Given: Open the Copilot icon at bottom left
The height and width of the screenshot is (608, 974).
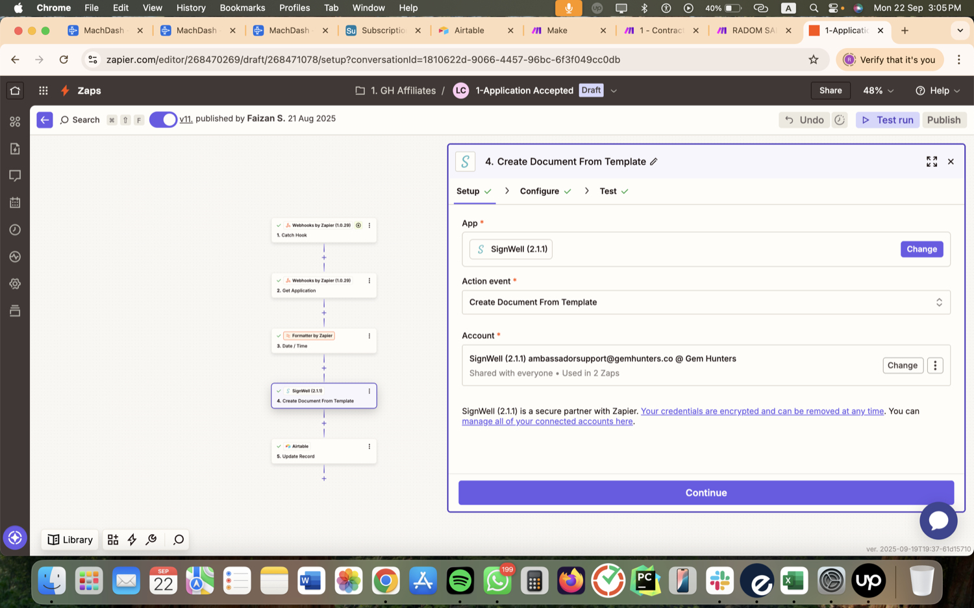Looking at the screenshot, I should pyautogui.click(x=15, y=538).
